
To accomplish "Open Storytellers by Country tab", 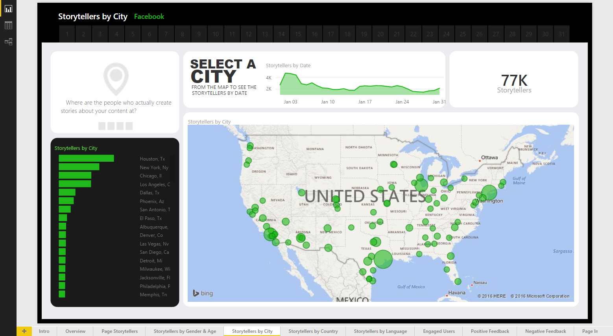I will click(313, 331).
